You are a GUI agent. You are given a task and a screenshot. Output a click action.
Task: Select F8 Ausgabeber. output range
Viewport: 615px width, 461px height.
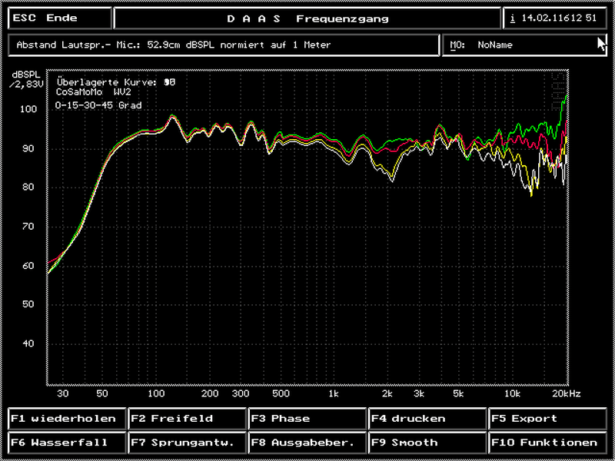(307, 443)
